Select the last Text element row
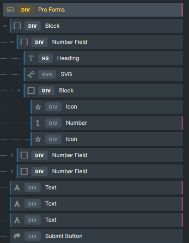The height and width of the screenshot is (243, 189). coord(96,220)
